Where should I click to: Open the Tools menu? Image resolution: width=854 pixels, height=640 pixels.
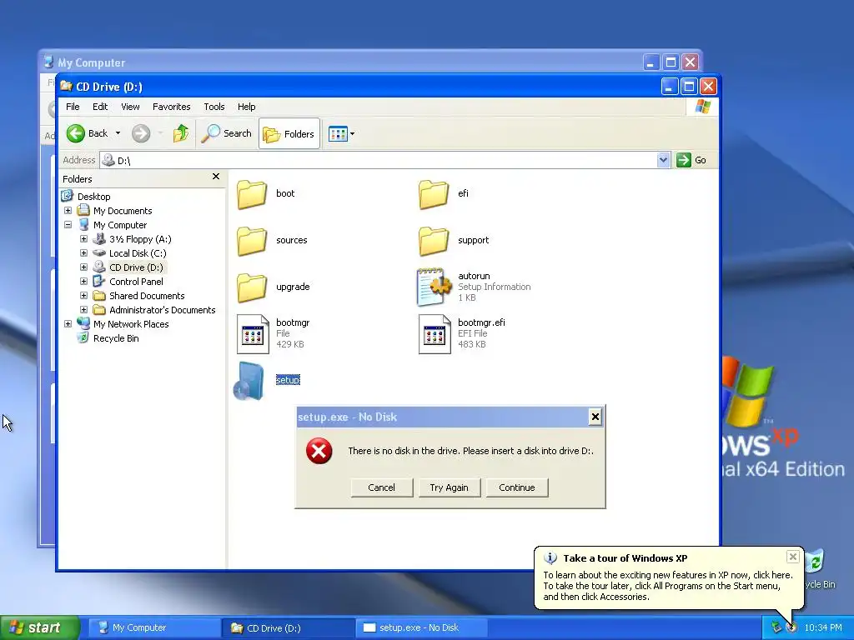click(x=214, y=107)
